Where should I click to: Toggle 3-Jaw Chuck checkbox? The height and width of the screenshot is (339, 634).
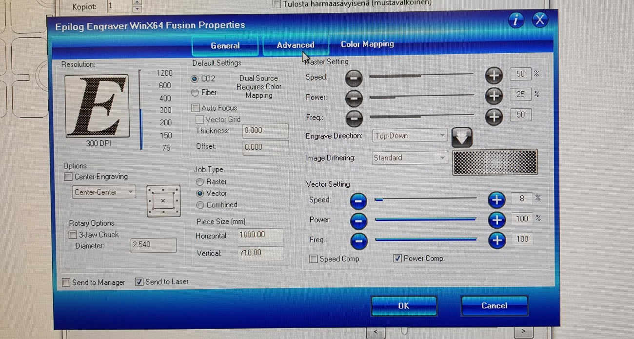tap(73, 235)
